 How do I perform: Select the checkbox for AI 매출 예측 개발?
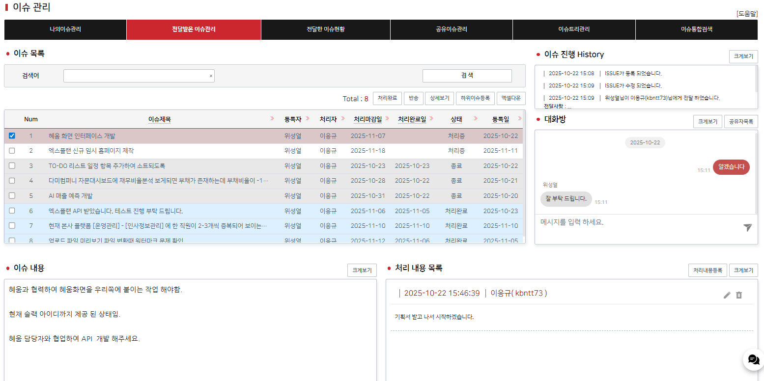click(12, 195)
